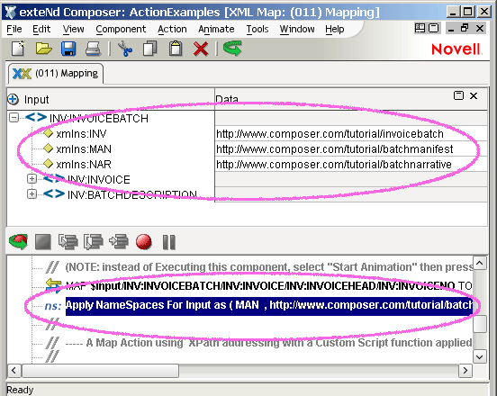Viewport: 497px width, 396px height.
Task: Pause animation with the pause bars icon
Action: [x=169, y=242]
